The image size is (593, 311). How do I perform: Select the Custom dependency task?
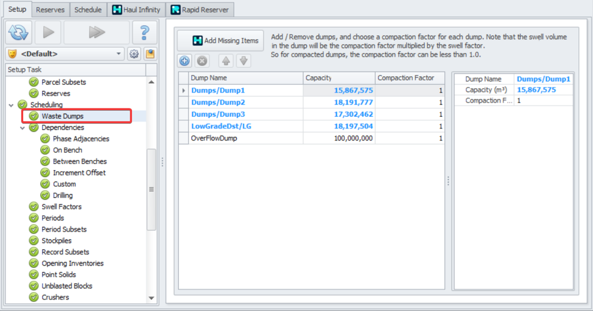tap(65, 184)
